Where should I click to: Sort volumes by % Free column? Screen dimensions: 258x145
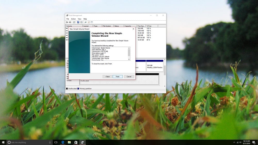pos(152,26)
